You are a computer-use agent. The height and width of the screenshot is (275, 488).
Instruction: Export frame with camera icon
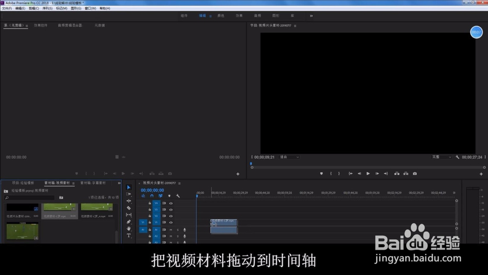[x=415, y=173]
